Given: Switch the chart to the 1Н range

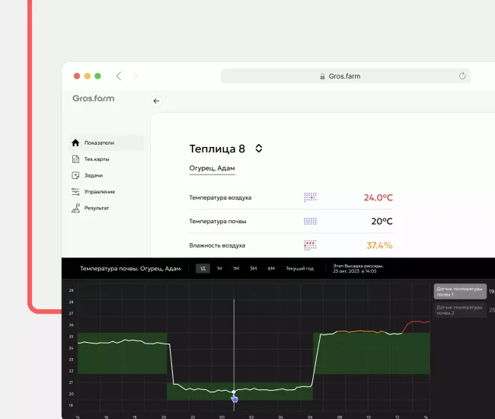Looking at the screenshot, I should click(x=219, y=268).
